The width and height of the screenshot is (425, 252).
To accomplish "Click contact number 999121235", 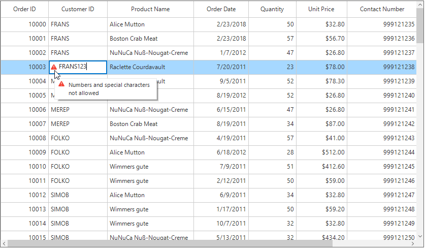I will [x=382, y=24].
